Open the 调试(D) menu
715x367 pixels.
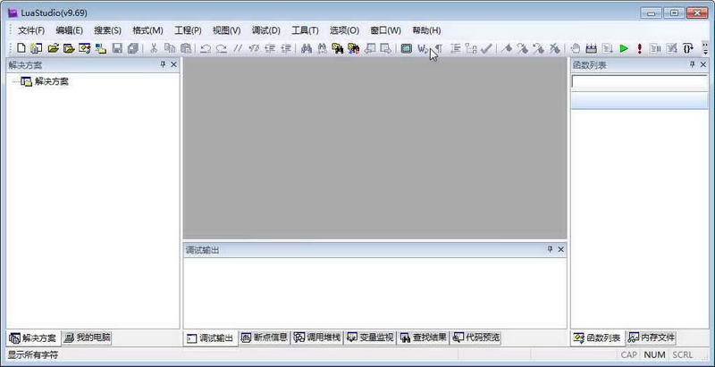tap(265, 30)
